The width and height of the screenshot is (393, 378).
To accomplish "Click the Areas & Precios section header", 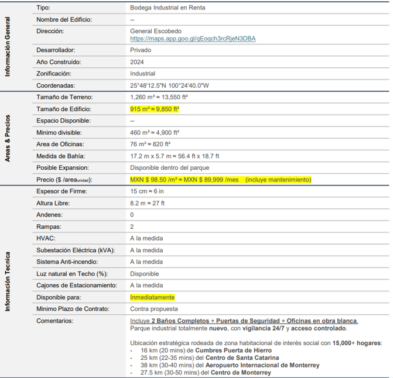I will pyautogui.click(x=8, y=138).
